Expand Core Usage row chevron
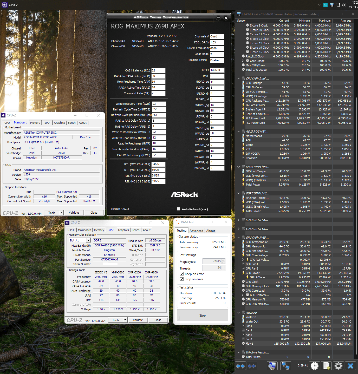 (243, 61)
